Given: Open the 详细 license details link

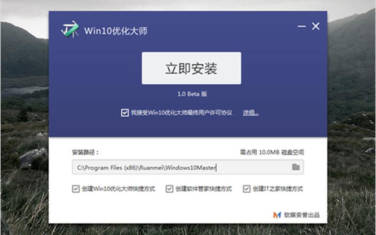Looking at the screenshot, I should (x=251, y=113).
